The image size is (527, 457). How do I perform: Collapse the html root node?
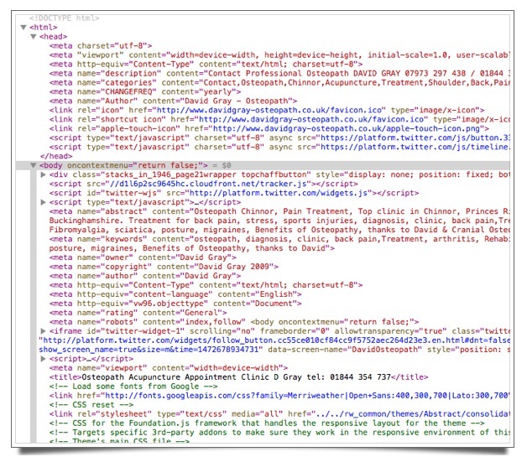pos(23,27)
